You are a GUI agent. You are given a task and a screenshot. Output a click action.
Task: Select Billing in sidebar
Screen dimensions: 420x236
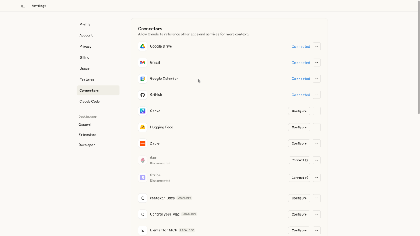98,57
